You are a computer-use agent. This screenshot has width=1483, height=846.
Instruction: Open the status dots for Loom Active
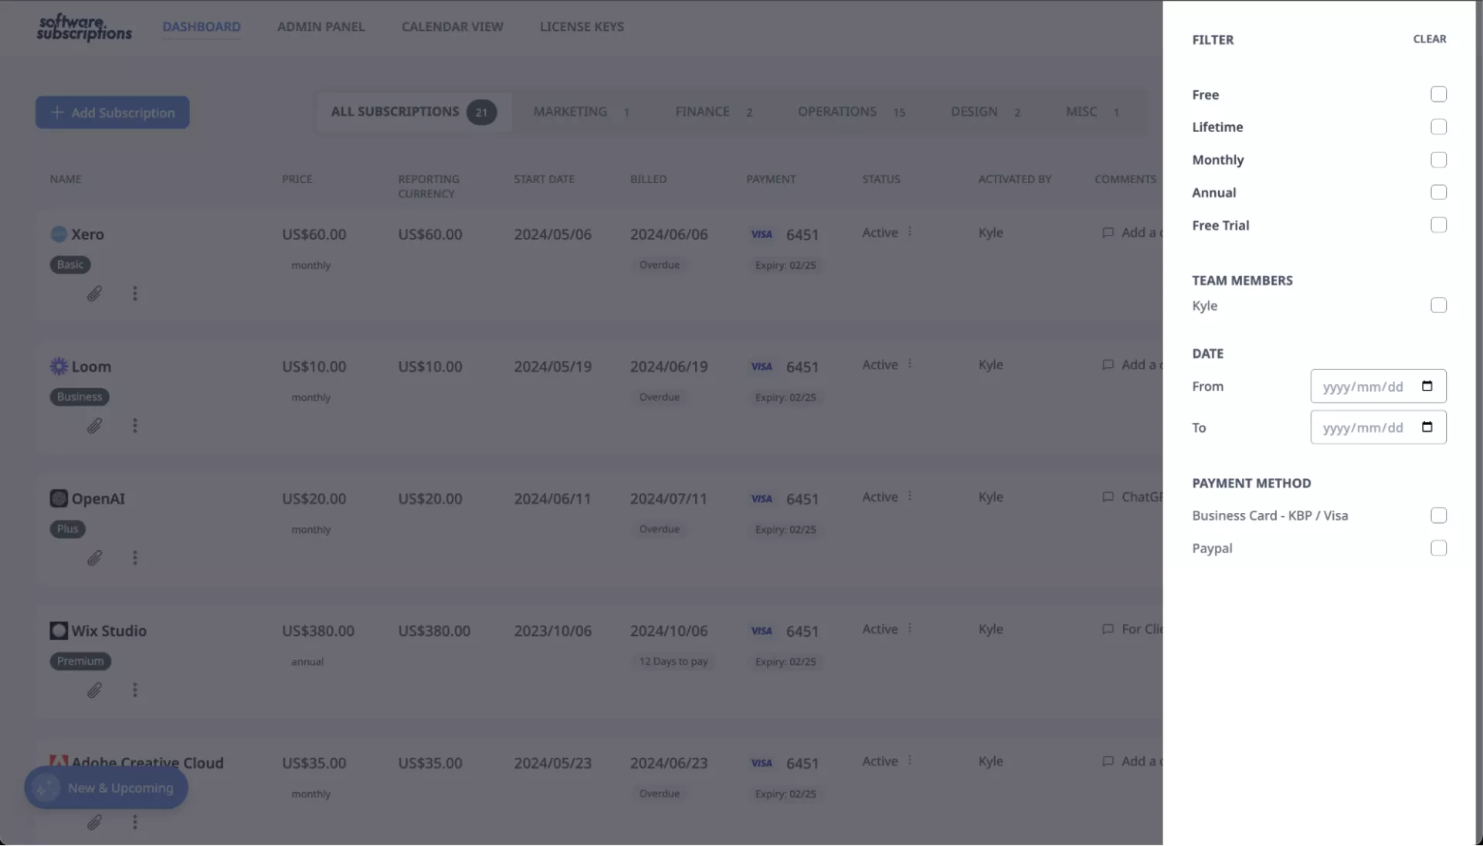[x=910, y=364]
